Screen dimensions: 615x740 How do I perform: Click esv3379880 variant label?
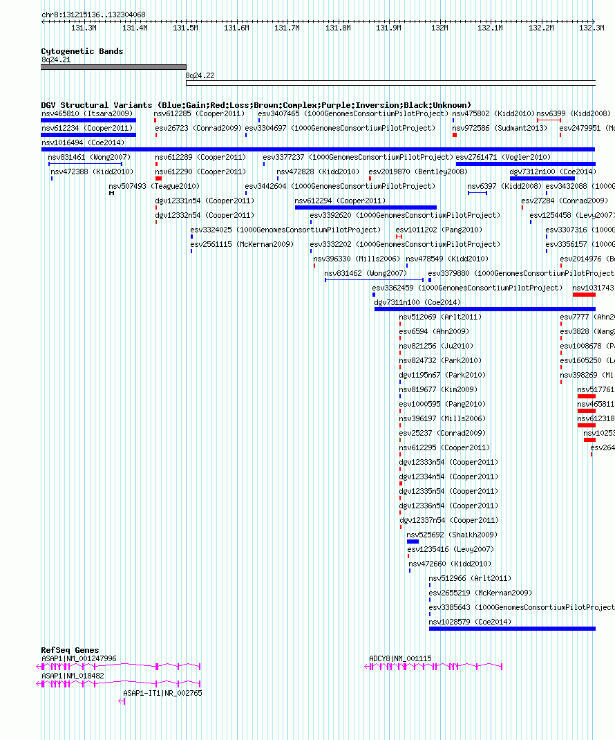click(x=521, y=274)
